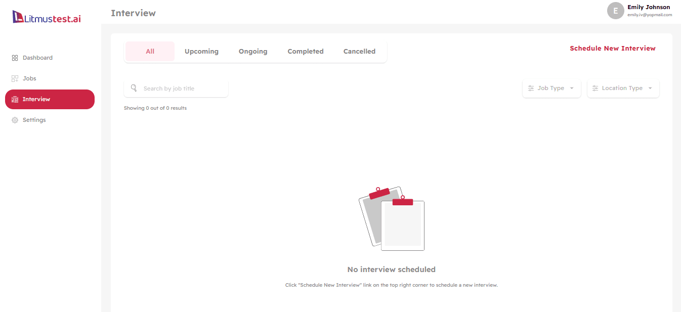Click the Interview icon in sidebar

15,100
